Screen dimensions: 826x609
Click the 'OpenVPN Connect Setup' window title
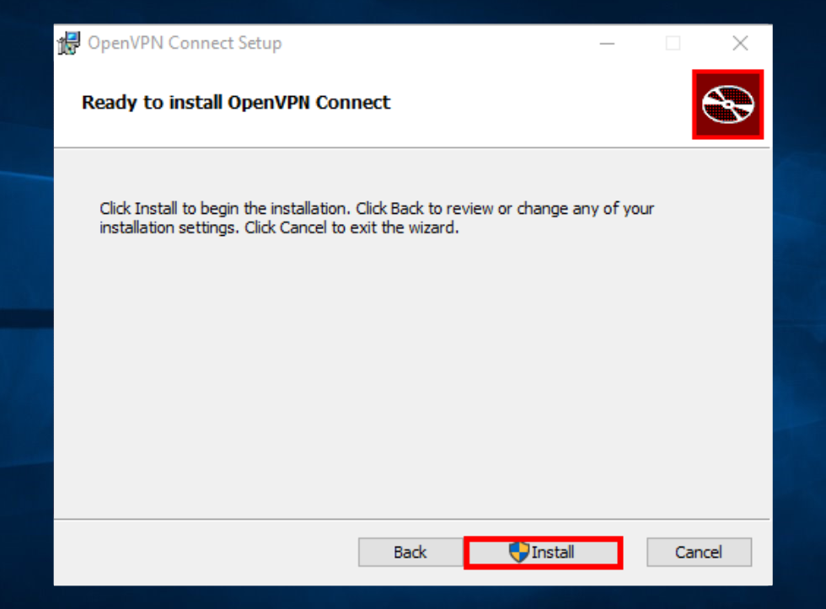click(185, 43)
